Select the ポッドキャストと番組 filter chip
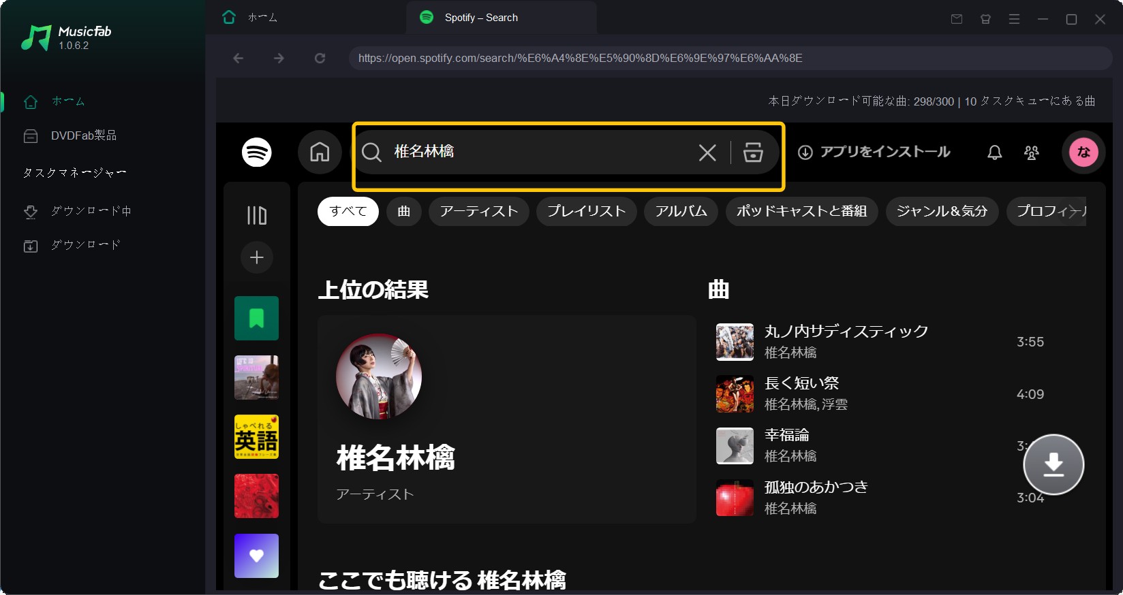Screen dimensions: 1123x595 tap(802, 211)
